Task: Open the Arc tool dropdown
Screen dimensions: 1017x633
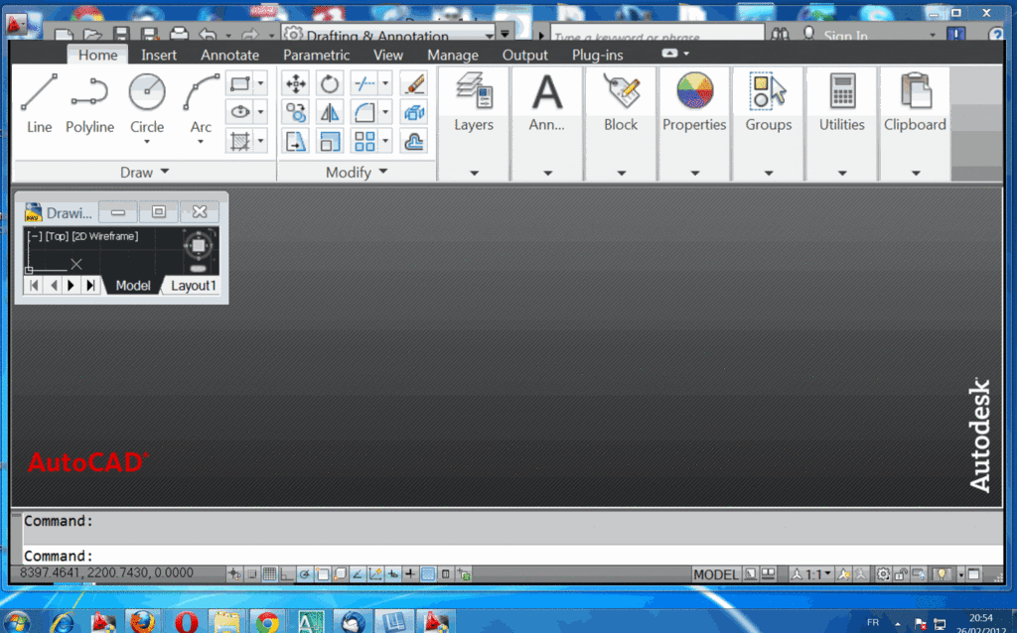Action: pyautogui.click(x=201, y=143)
